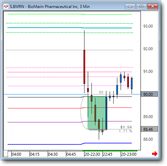Minimize the S.BMRN chart window
The height and width of the screenshot is (166, 167).
tap(130, 6)
